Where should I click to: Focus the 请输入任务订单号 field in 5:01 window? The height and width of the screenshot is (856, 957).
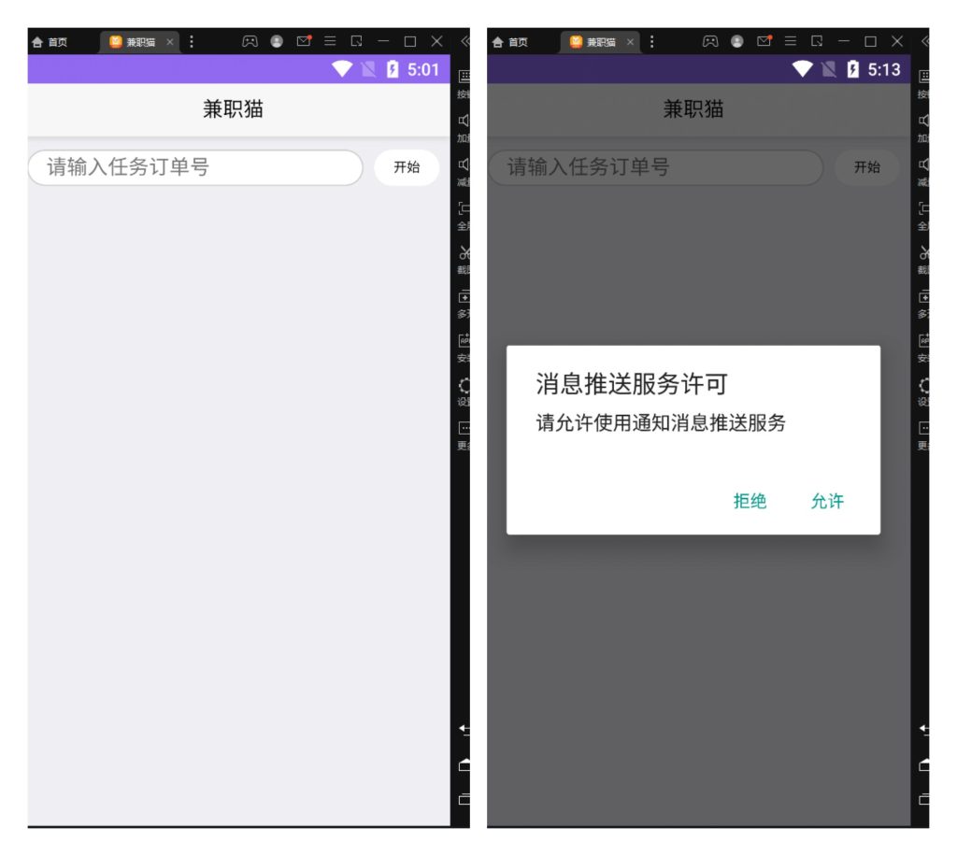(x=195, y=167)
